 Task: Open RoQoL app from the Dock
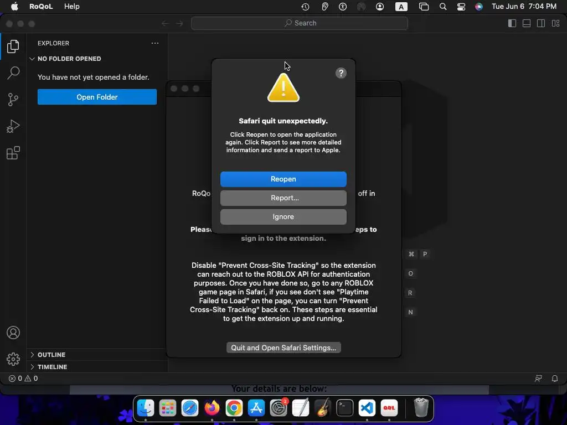[x=389, y=408]
